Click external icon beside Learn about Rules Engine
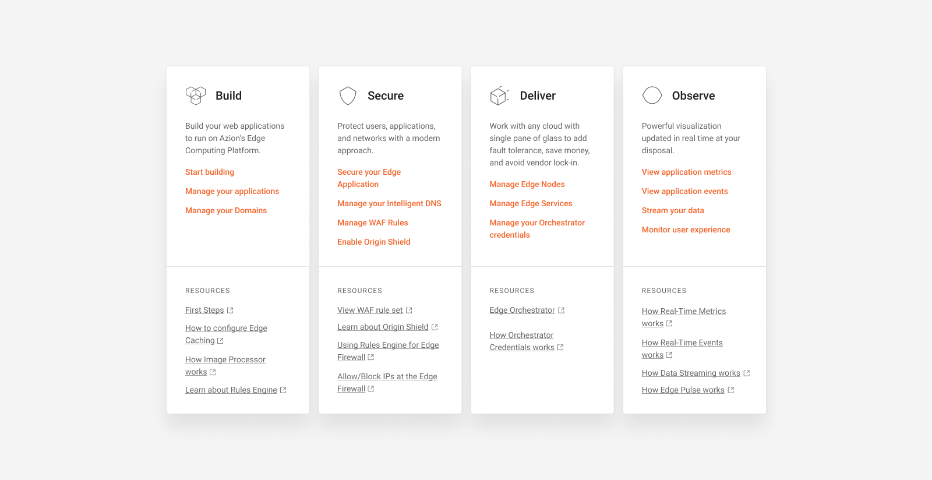Image resolution: width=932 pixels, height=480 pixels. click(283, 390)
